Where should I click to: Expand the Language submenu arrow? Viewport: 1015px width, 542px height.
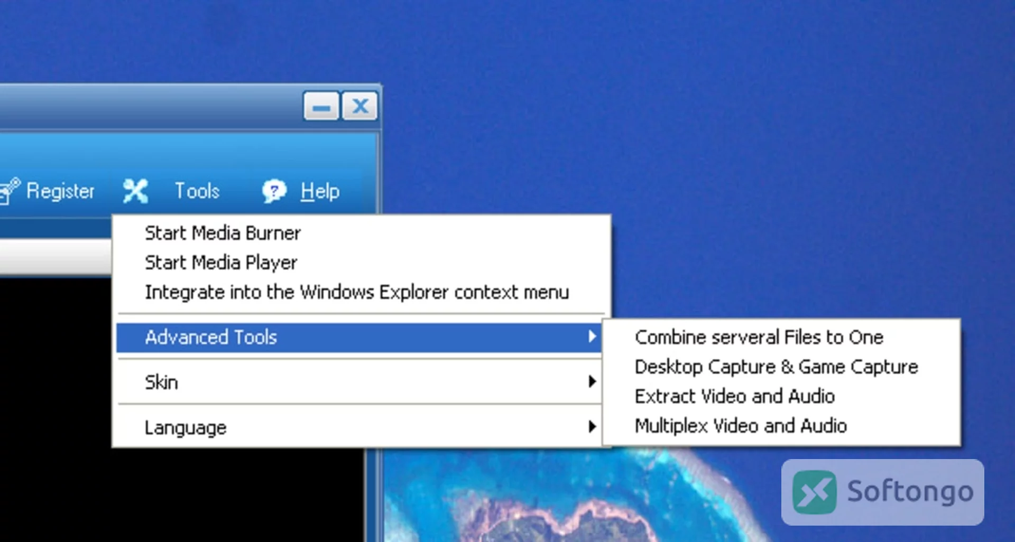(x=593, y=426)
